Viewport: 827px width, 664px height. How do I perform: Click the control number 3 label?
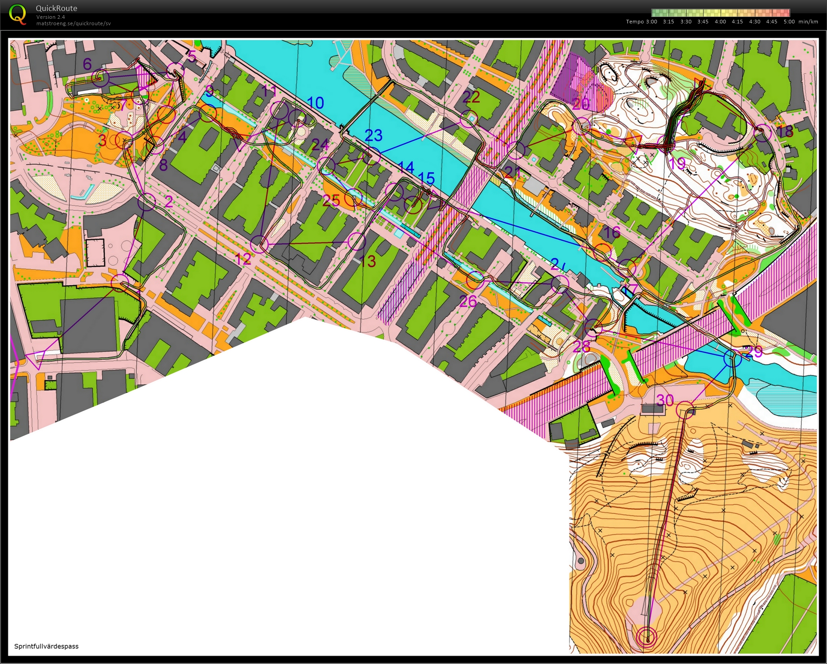[x=102, y=141]
